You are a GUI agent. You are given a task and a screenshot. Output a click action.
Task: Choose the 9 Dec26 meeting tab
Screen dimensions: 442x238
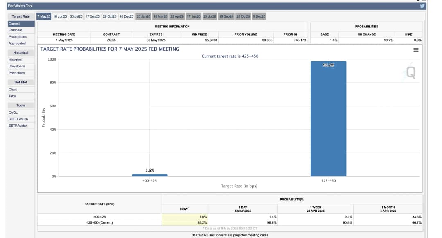(x=259, y=16)
